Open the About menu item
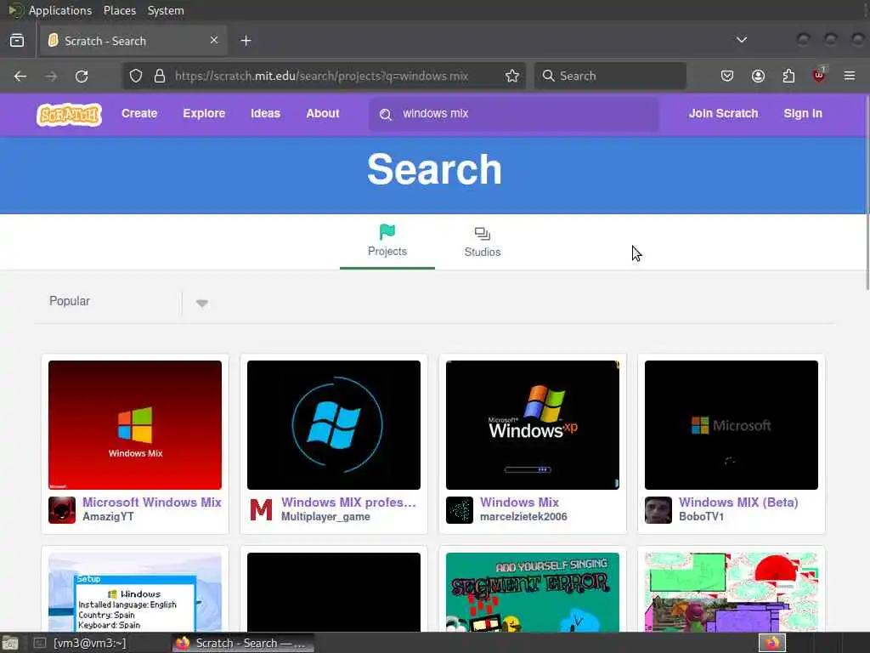Screen dimensions: 870x653 [322, 114]
